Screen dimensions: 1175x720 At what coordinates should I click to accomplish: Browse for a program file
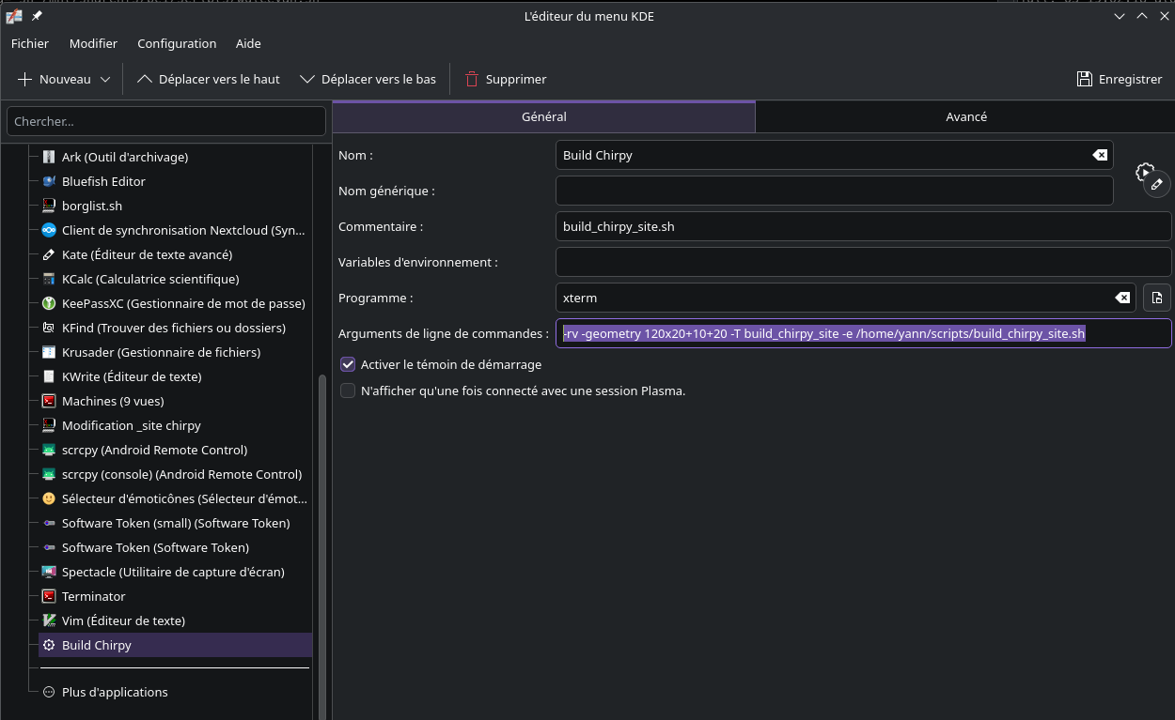[x=1157, y=298]
